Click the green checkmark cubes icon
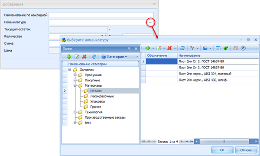This screenshot has height=156, width=260. point(226,48)
